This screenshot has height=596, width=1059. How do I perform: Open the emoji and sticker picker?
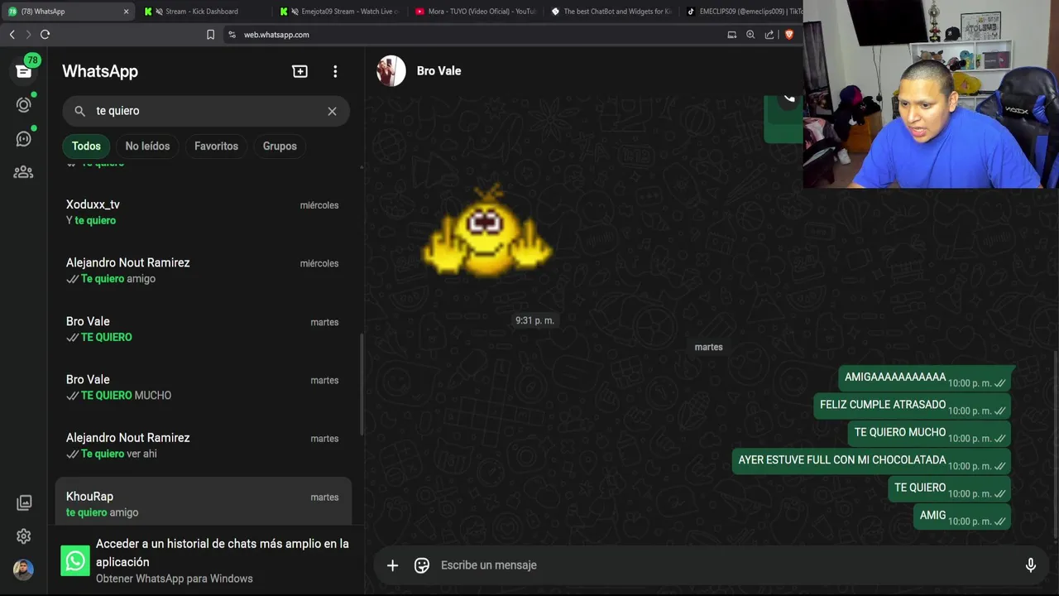[422, 565]
